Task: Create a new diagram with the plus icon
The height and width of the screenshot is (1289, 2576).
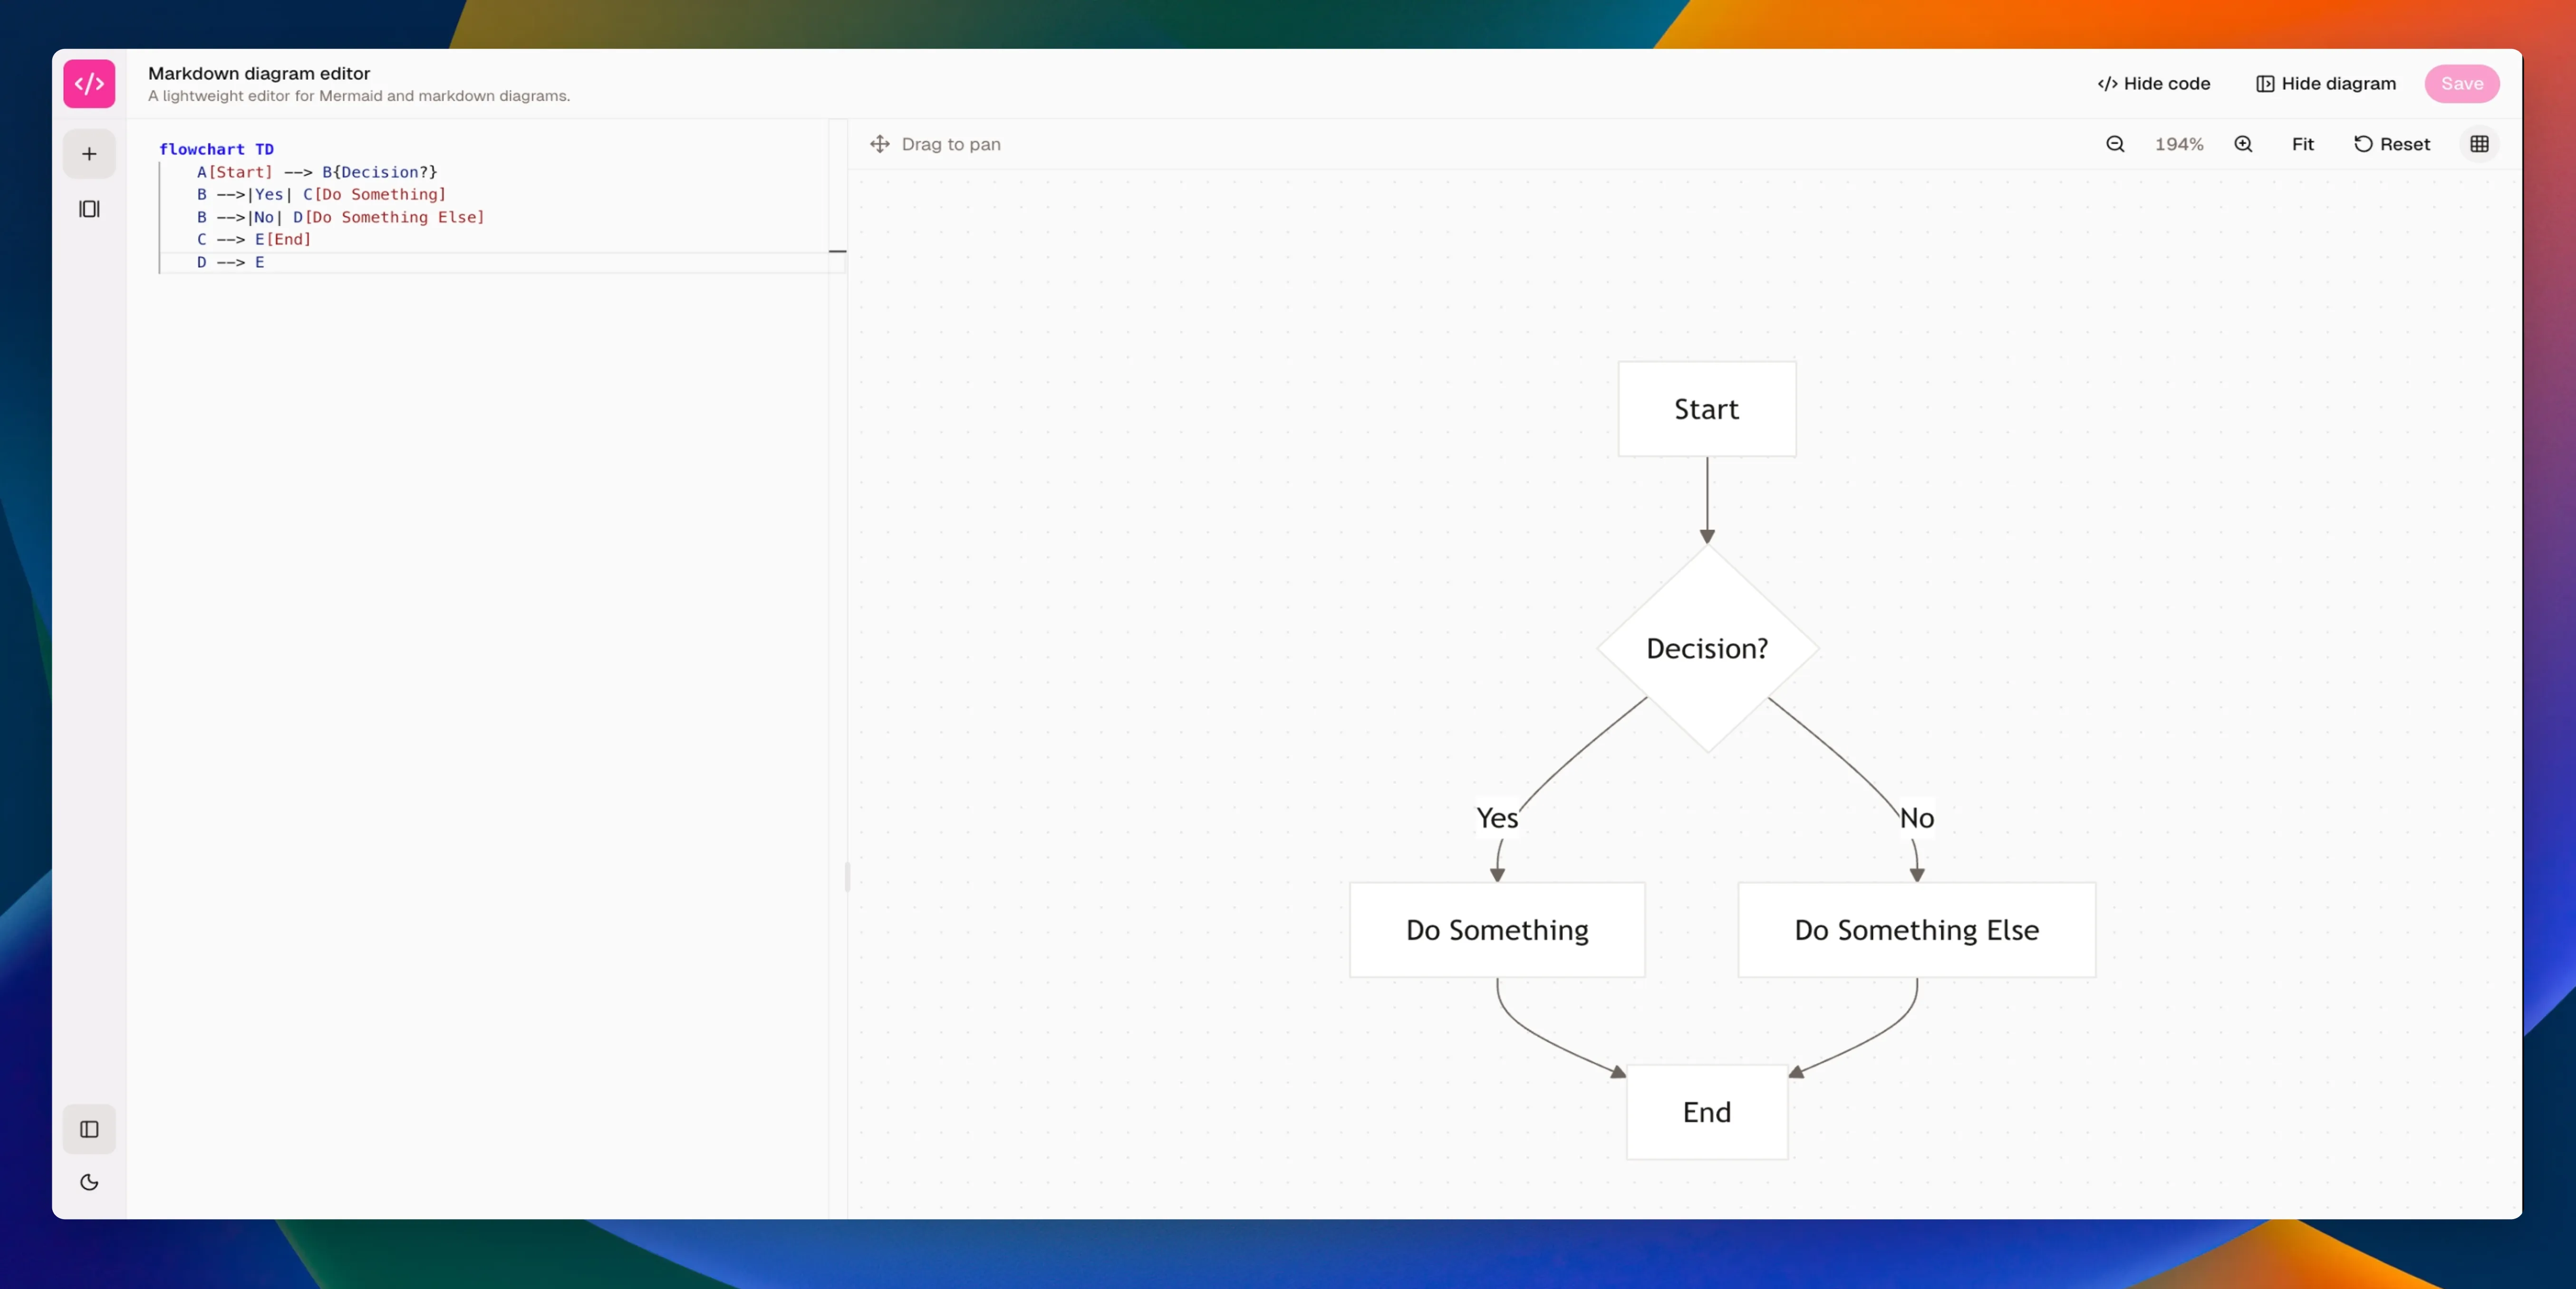Action: (89, 154)
